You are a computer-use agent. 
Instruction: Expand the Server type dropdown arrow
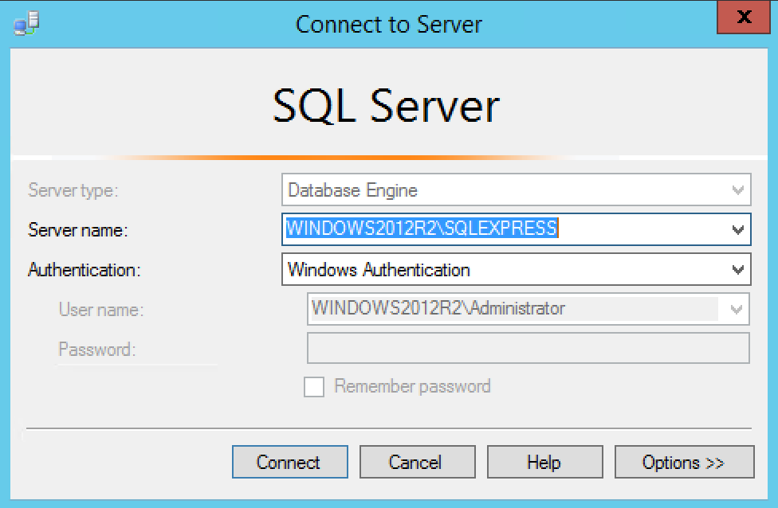click(737, 191)
